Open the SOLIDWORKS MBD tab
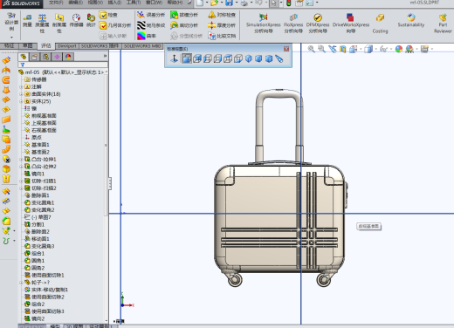The height and width of the screenshot is (328, 454). click(142, 46)
